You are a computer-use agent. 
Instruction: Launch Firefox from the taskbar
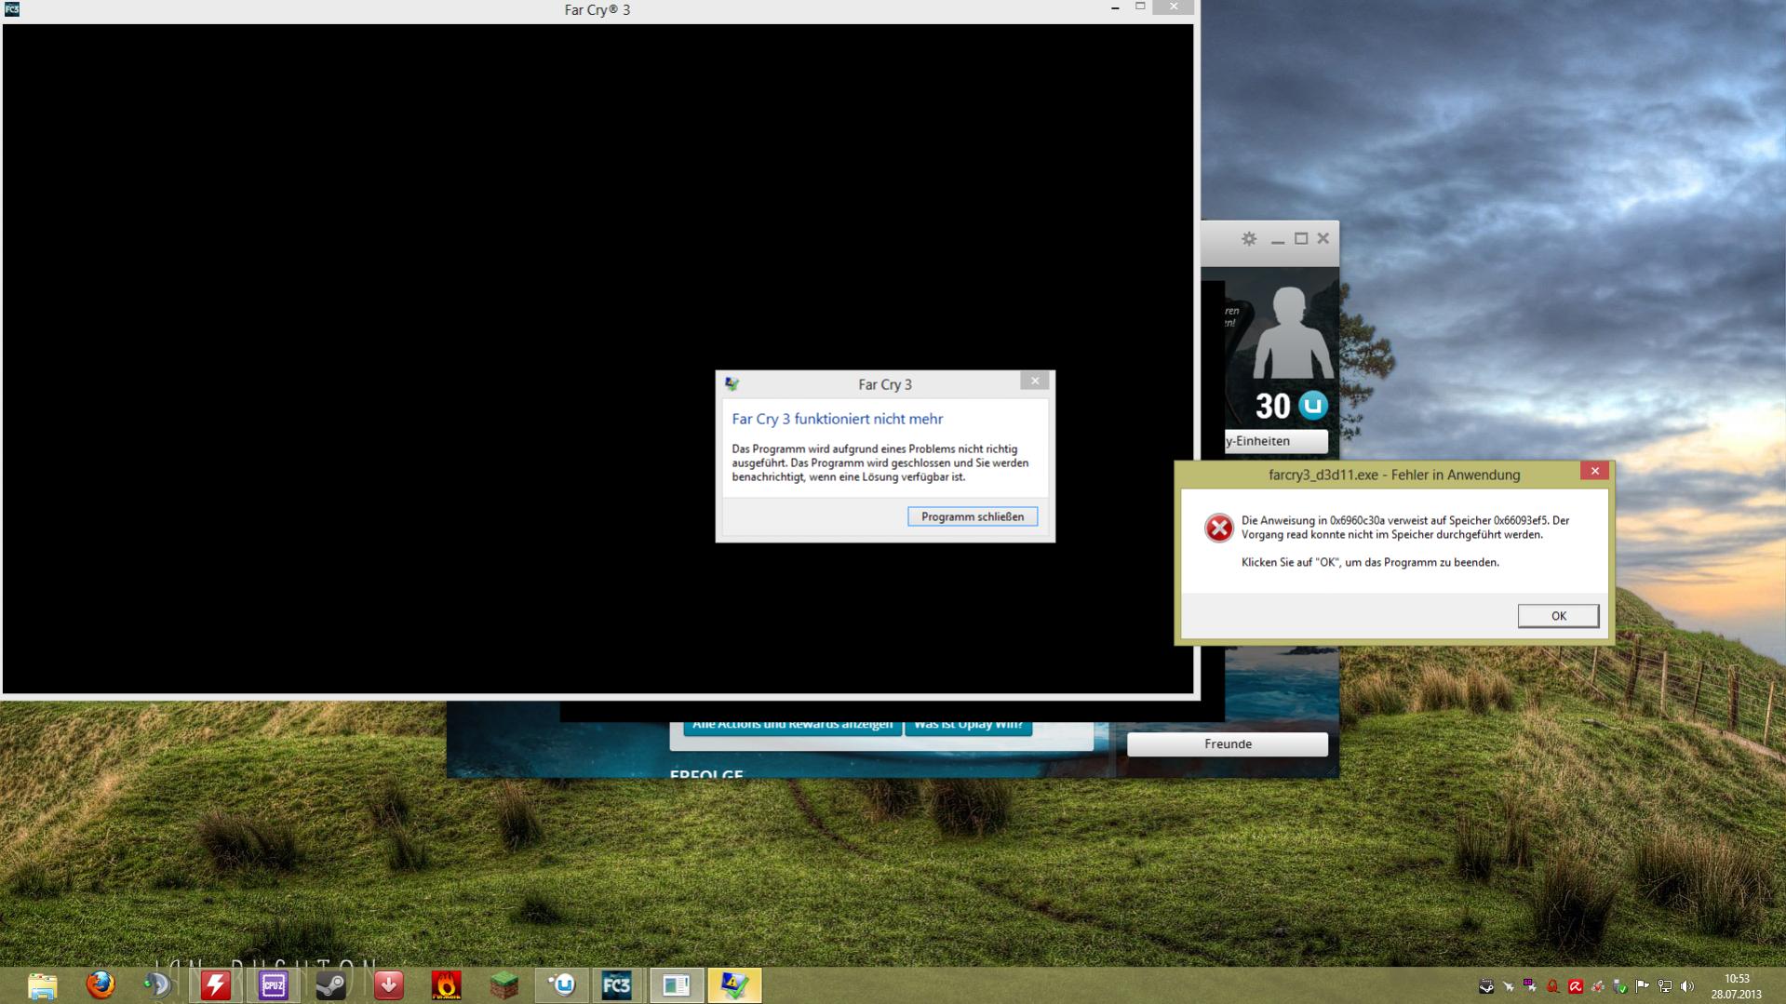(101, 984)
